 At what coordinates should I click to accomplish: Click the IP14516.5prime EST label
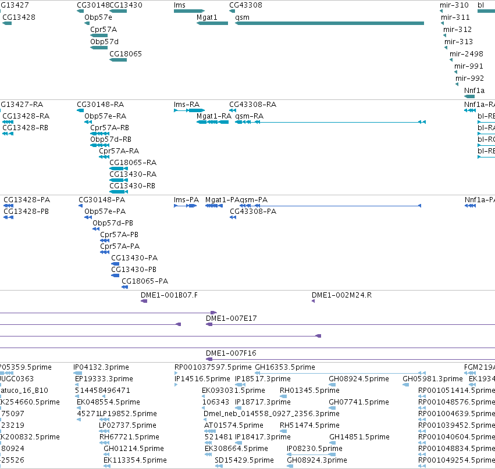point(202,379)
